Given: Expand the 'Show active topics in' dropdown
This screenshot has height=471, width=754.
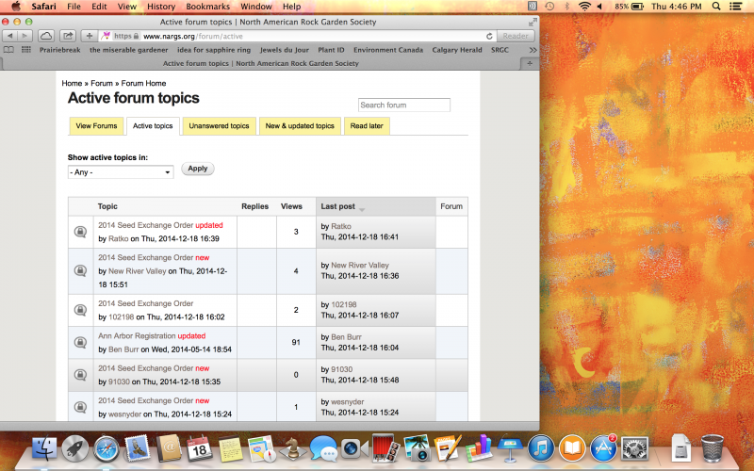Looking at the screenshot, I should tap(121, 172).
